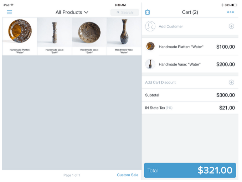Open the three-dot cart options menu
The height and width of the screenshot is (182, 242).
[x=231, y=12]
